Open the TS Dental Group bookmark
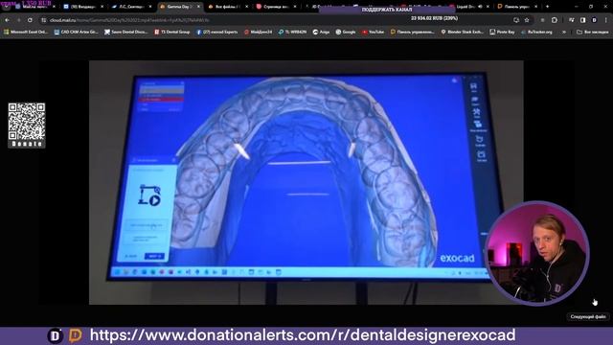This screenshot has width=613, height=345. [x=171, y=32]
